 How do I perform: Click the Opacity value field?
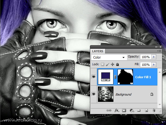pos(146,57)
